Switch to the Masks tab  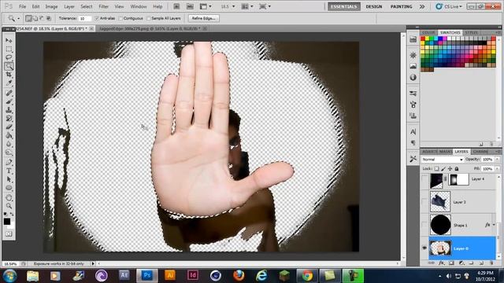pyautogui.click(x=446, y=152)
